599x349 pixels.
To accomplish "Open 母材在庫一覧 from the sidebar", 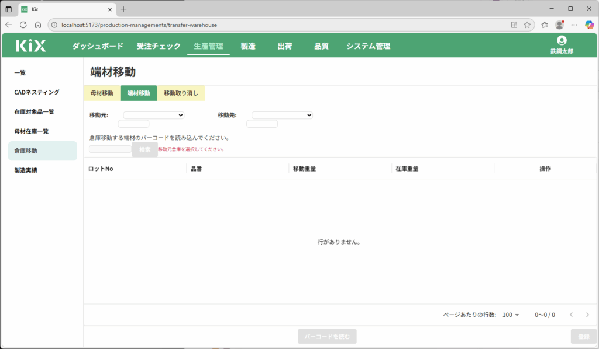I will coord(32,131).
